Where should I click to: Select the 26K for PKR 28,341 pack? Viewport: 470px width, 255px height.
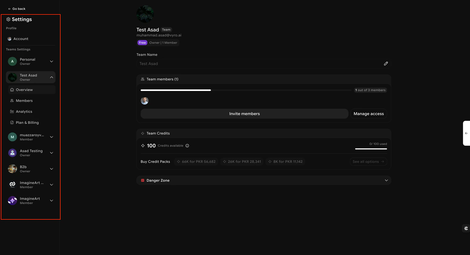242,162
